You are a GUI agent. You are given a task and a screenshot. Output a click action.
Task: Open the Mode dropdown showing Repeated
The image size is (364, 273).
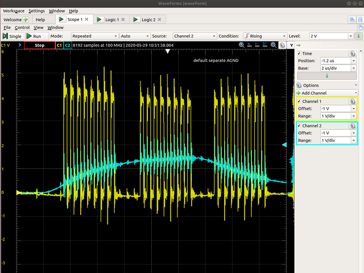click(x=94, y=36)
